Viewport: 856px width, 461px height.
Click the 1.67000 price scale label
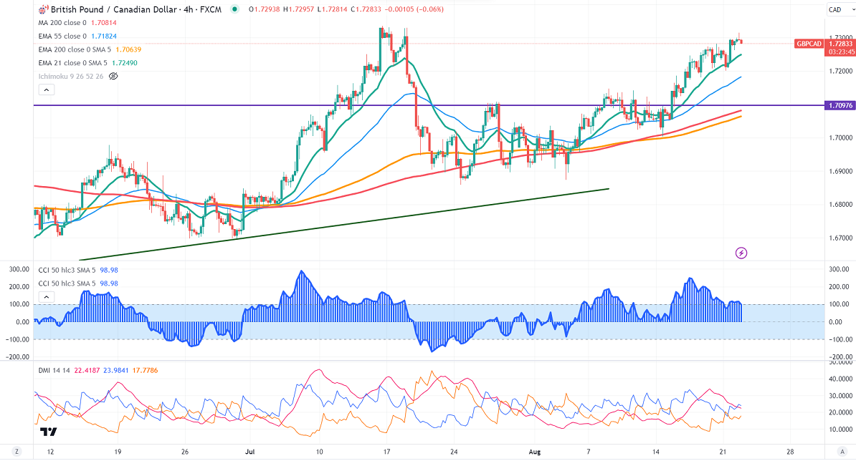(x=840, y=238)
